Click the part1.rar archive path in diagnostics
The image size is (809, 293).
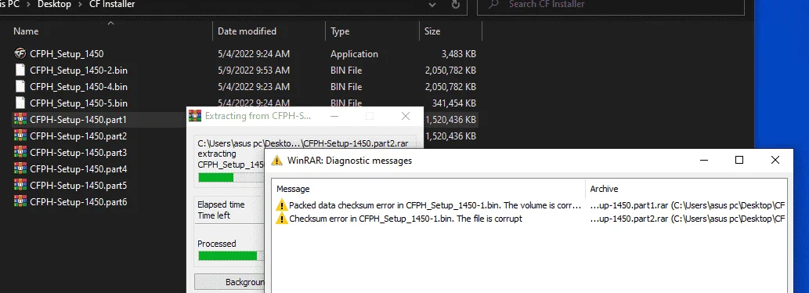tap(688, 205)
